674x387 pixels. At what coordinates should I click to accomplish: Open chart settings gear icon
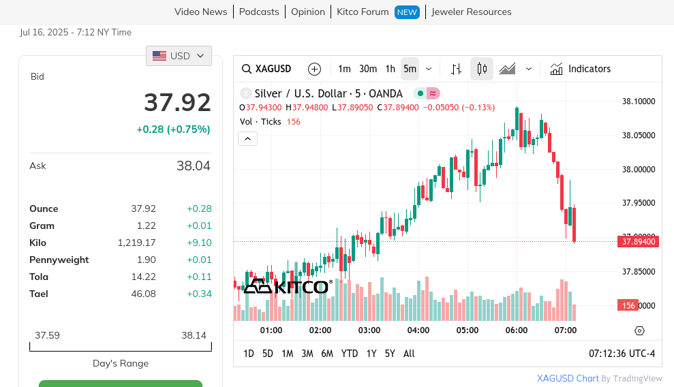tap(640, 330)
